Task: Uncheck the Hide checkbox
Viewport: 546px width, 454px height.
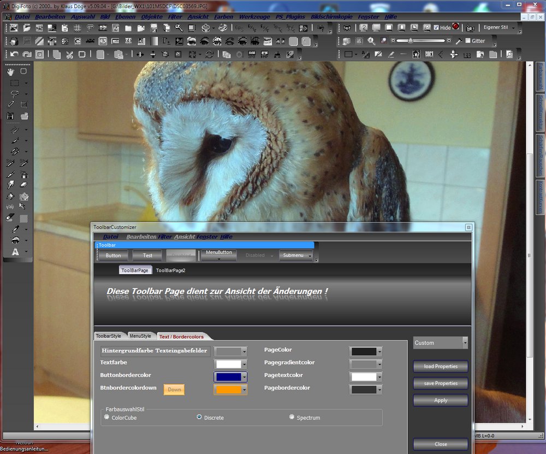Action: (x=436, y=28)
